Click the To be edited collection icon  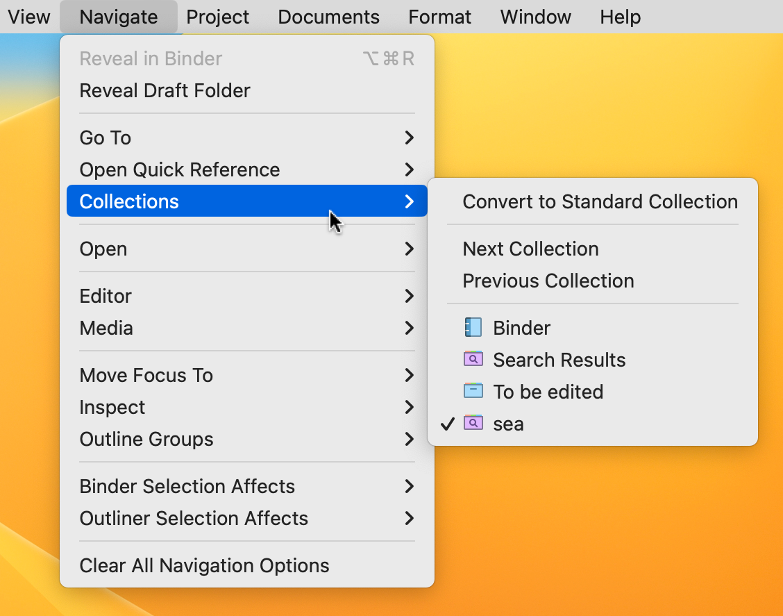pos(473,392)
